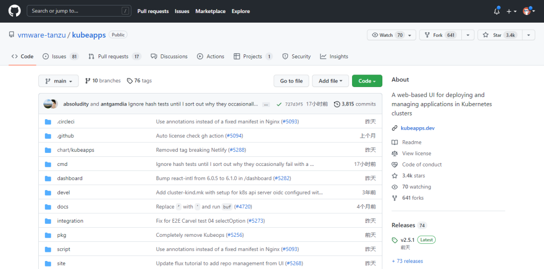Open the main branch selector

click(58, 81)
